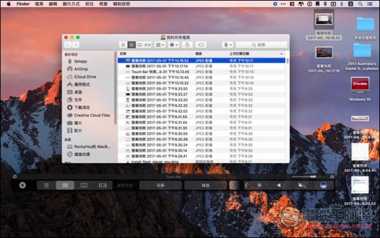Expand the Touch Bar control strip chevron
This screenshot has height=238, width=380.
(x=246, y=185)
